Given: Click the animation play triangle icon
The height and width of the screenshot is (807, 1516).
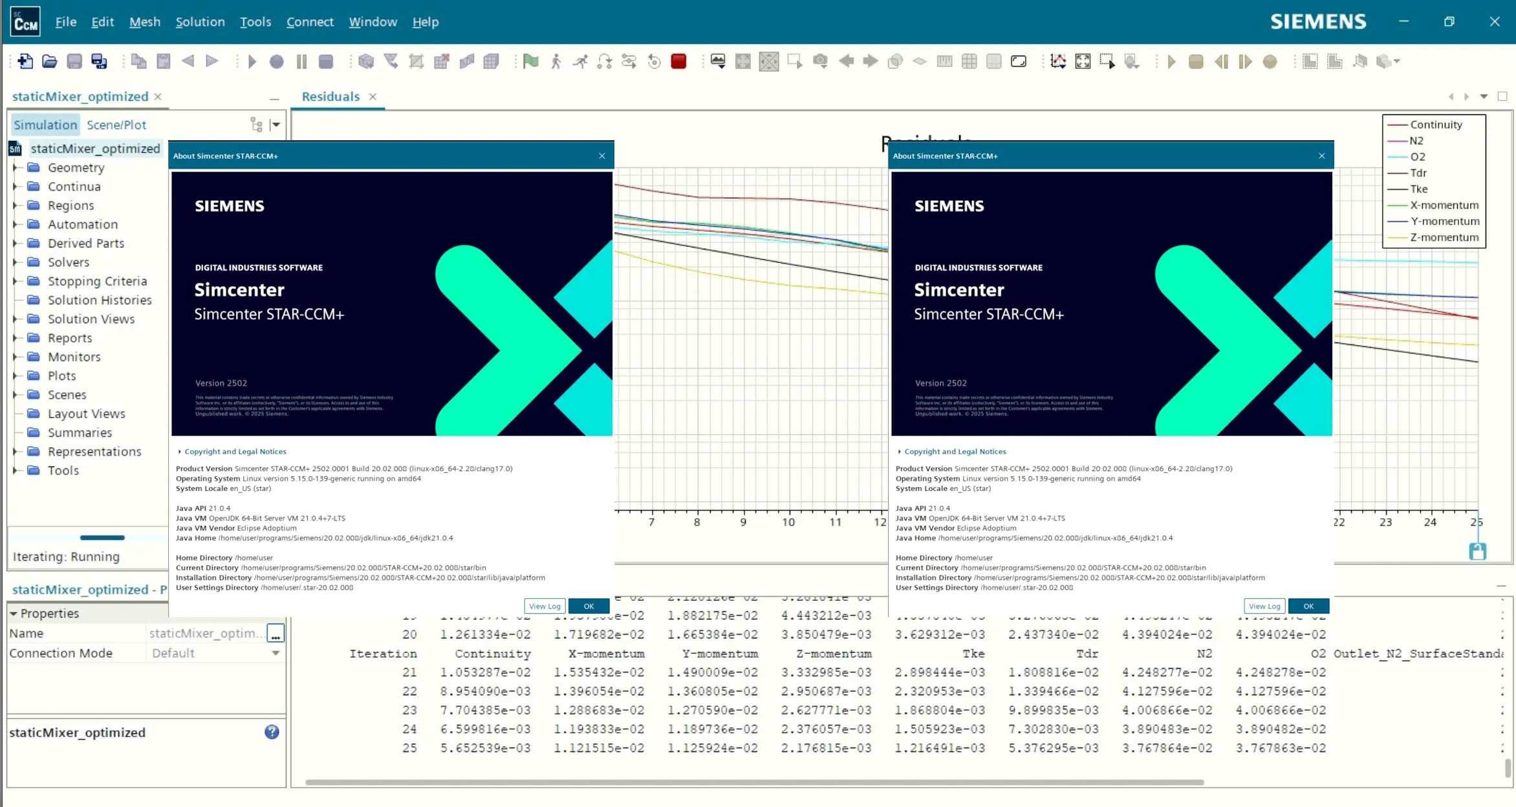Looking at the screenshot, I should coord(1171,61).
